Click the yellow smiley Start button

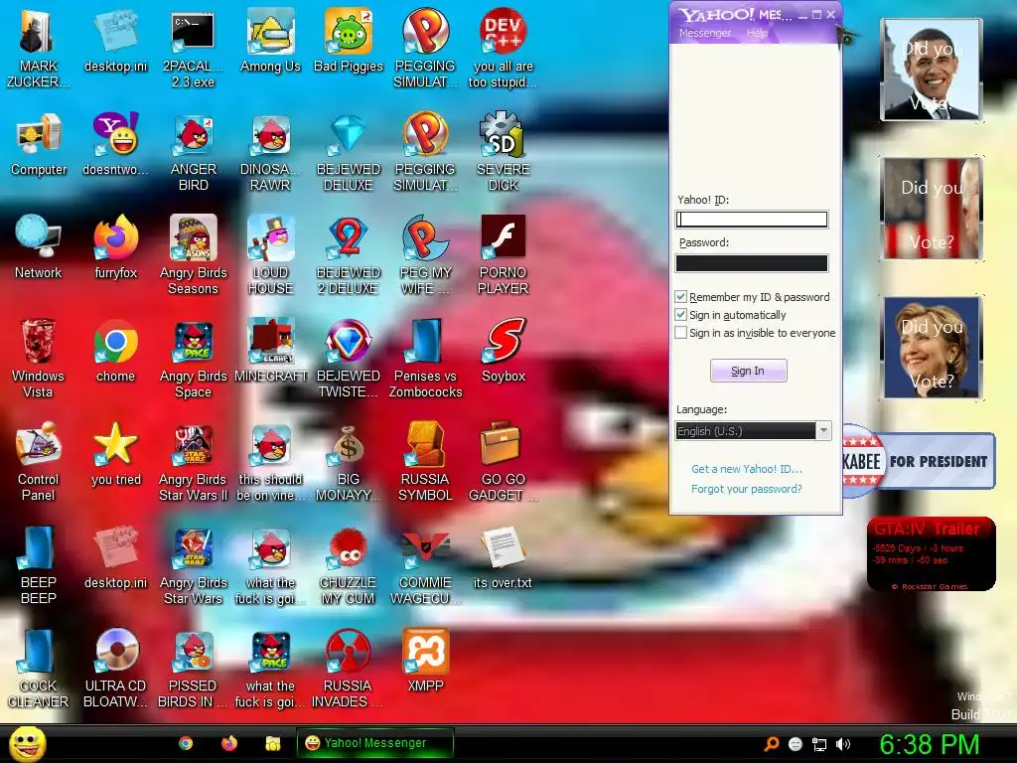tap(28, 743)
